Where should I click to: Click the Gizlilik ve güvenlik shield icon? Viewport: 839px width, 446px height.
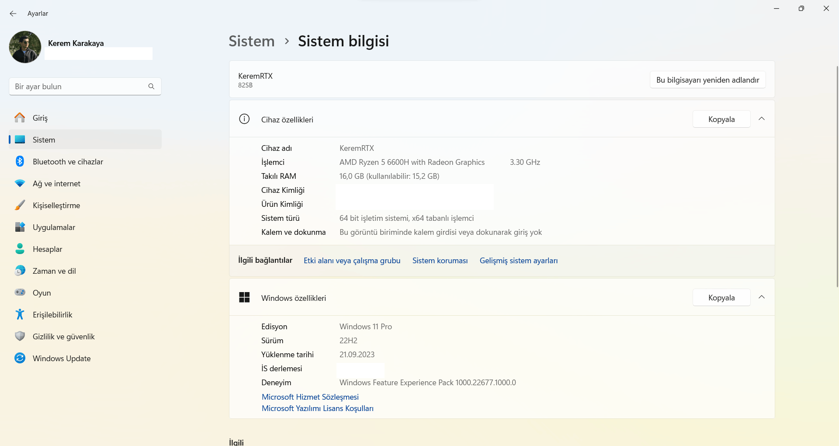20,336
